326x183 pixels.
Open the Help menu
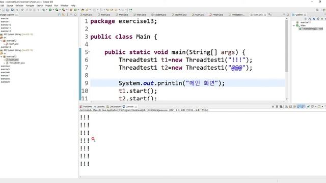tap(73, 6)
